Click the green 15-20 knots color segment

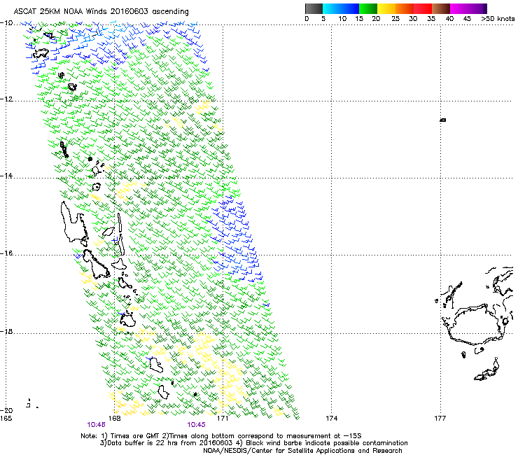[x=368, y=8]
